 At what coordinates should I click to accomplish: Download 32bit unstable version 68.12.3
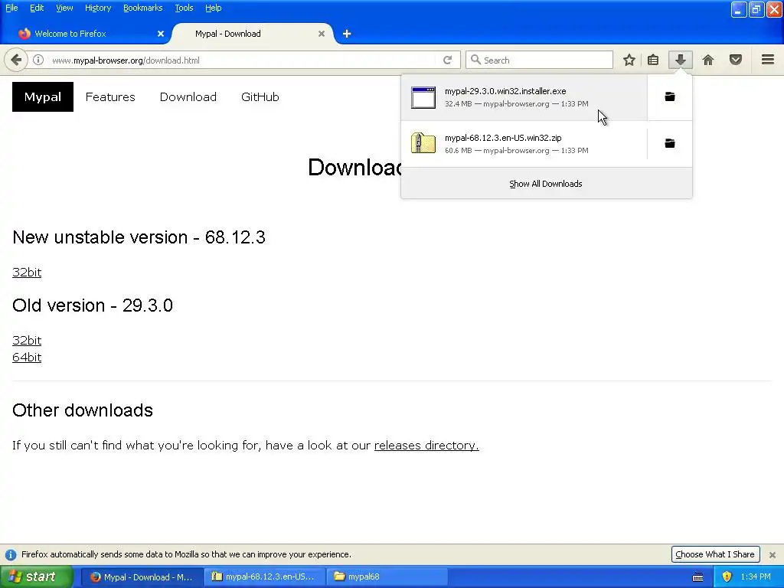click(27, 272)
